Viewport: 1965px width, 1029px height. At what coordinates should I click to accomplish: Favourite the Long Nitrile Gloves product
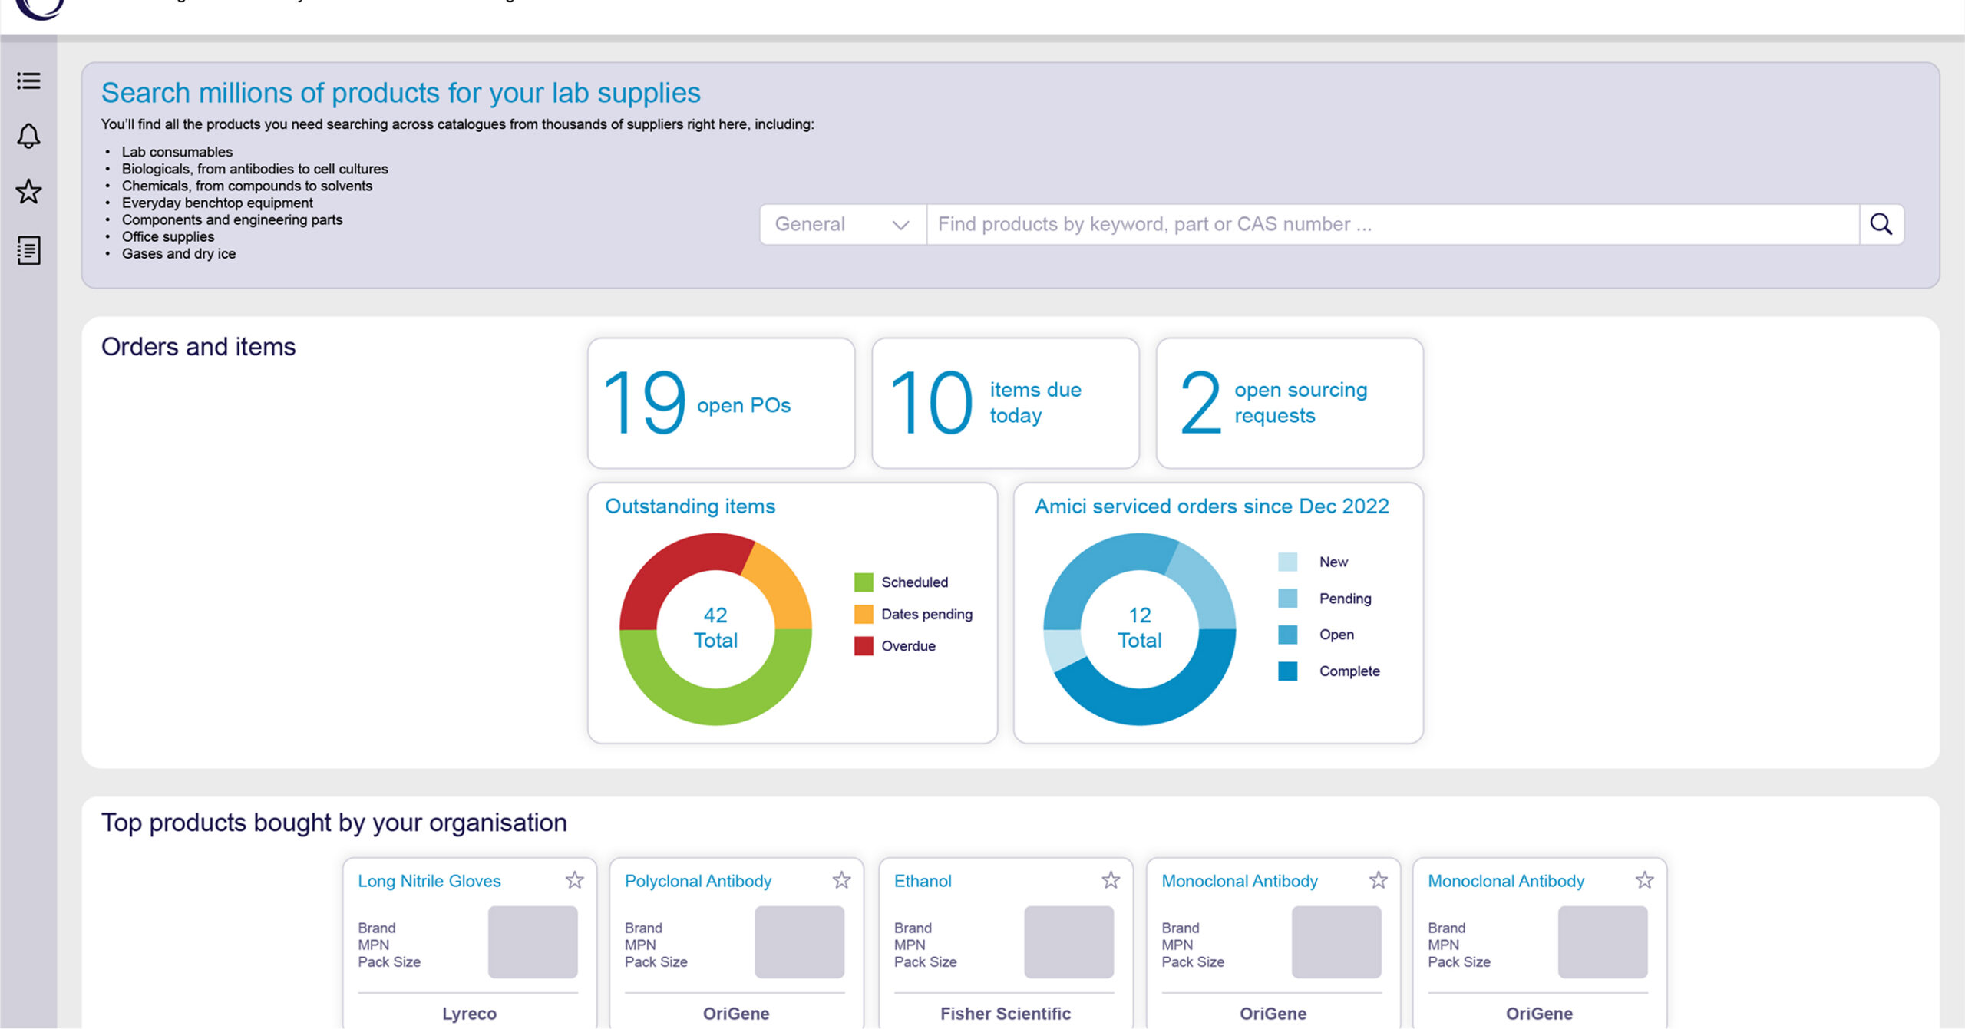click(x=574, y=880)
